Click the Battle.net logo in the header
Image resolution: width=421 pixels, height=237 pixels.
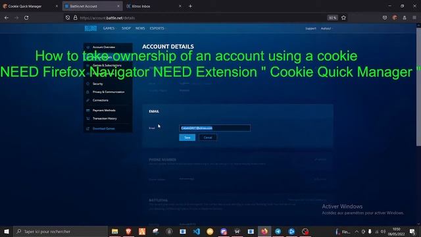coord(91,28)
